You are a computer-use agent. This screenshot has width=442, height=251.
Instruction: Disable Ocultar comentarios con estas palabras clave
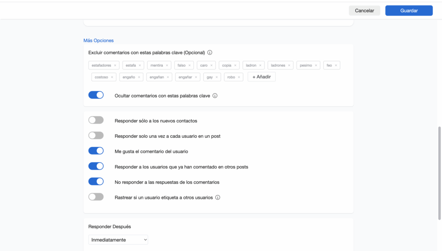click(x=96, y=95)
